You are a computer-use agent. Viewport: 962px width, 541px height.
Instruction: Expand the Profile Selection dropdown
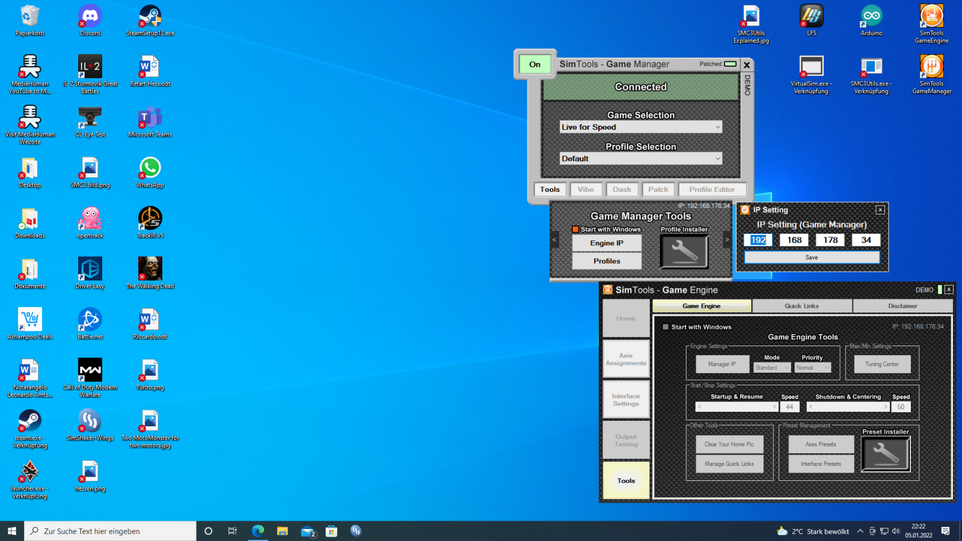point(640,159)
